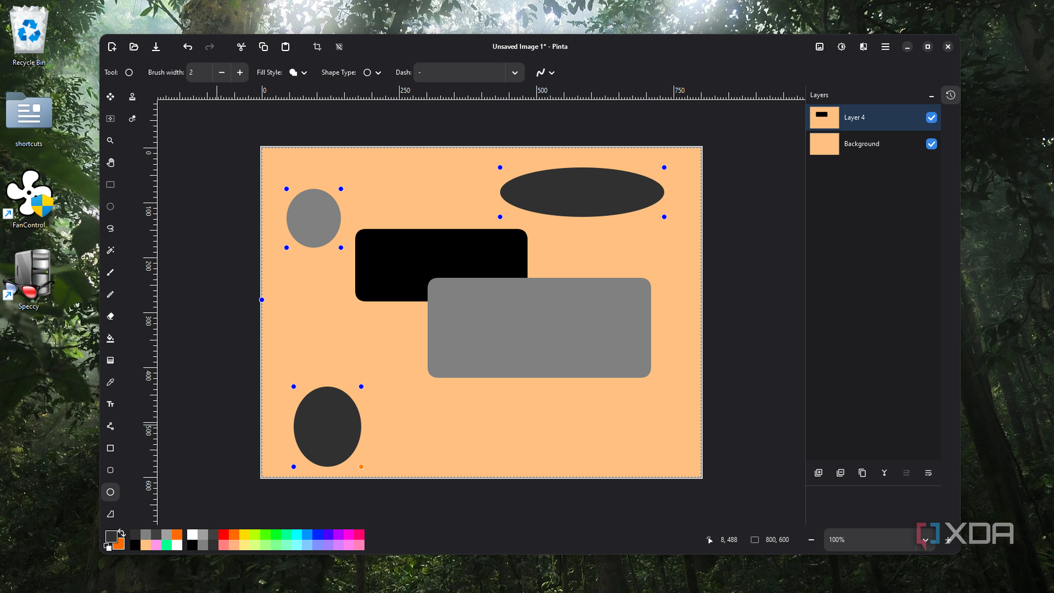Screen dimensions: 1054x593
Task: Choose the Text tool
Action: click(111, 404)
